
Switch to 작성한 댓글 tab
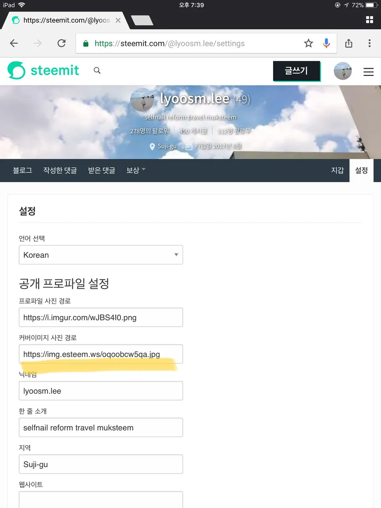[x=60, y=170]
